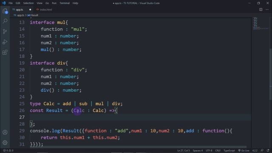Open the Source Control view
The image size is (272, 153).
[x=5, y=31]
